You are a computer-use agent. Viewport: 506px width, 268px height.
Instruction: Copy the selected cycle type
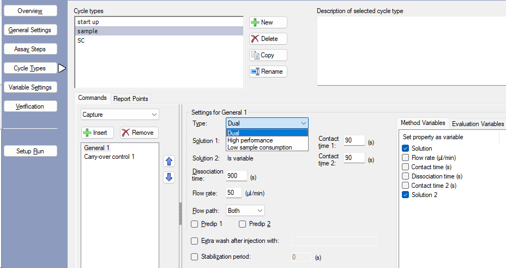(x=268, y=55)
